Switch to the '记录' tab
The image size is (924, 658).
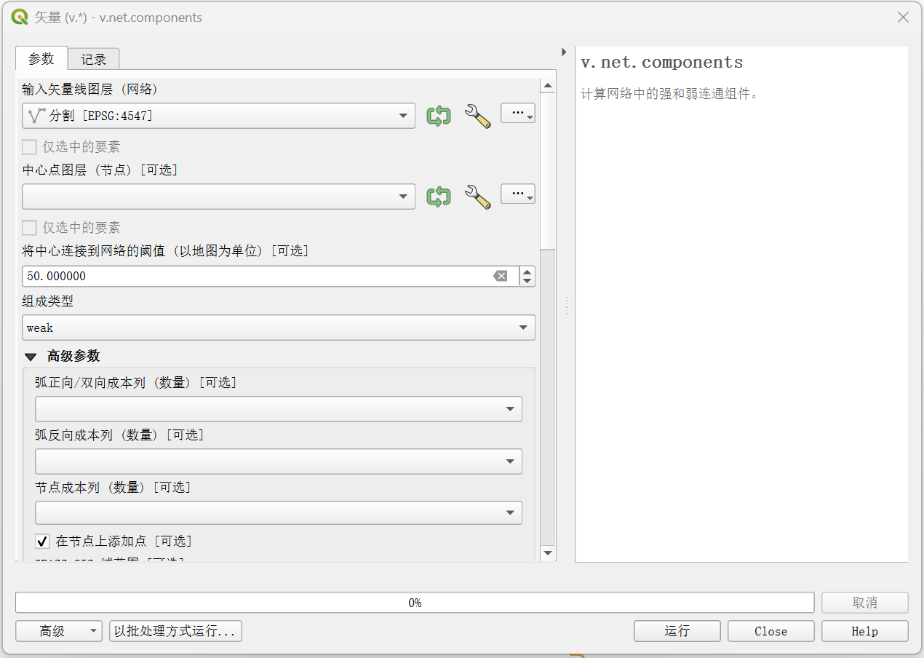tap(93, 60)
